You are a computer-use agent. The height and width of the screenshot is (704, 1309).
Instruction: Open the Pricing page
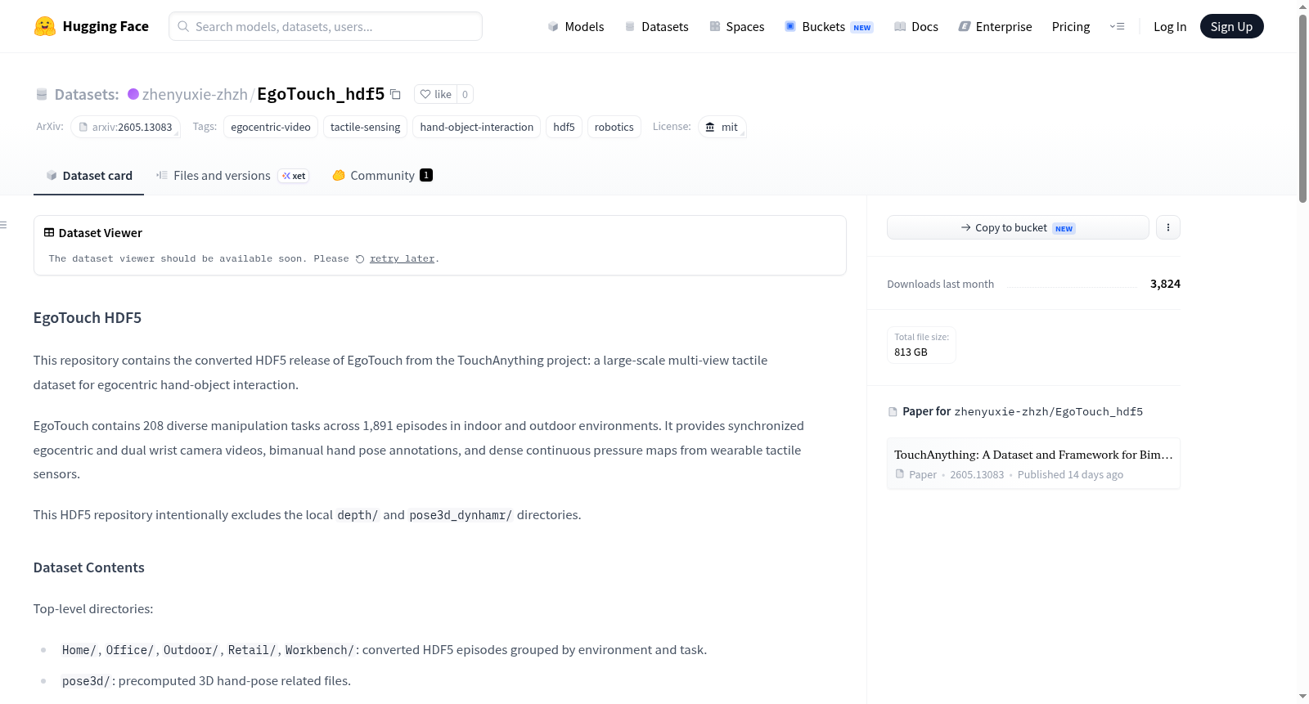tap(1071, 26)
